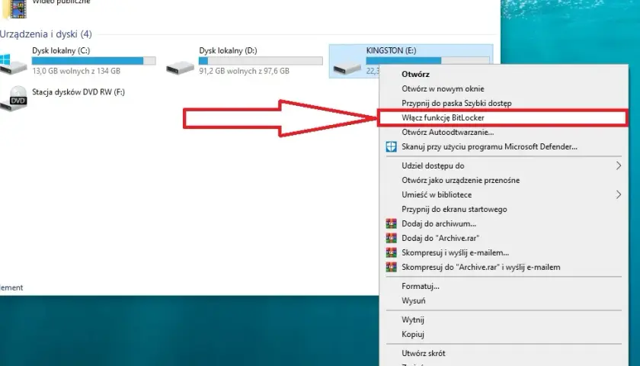Select the Dysk lokalny (D:) drive icon

pos(180,67)
